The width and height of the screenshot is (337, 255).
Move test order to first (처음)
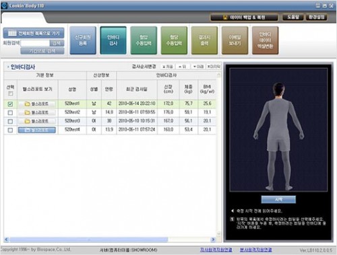pyautogui.click(x=168, y=67)
